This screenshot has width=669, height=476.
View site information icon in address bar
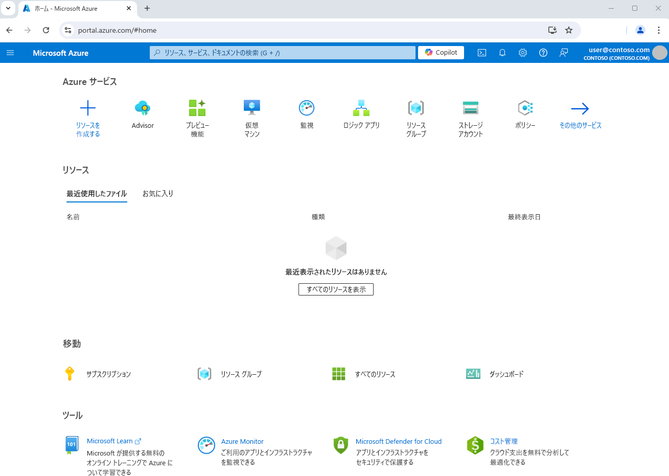[x=68, y=30]
